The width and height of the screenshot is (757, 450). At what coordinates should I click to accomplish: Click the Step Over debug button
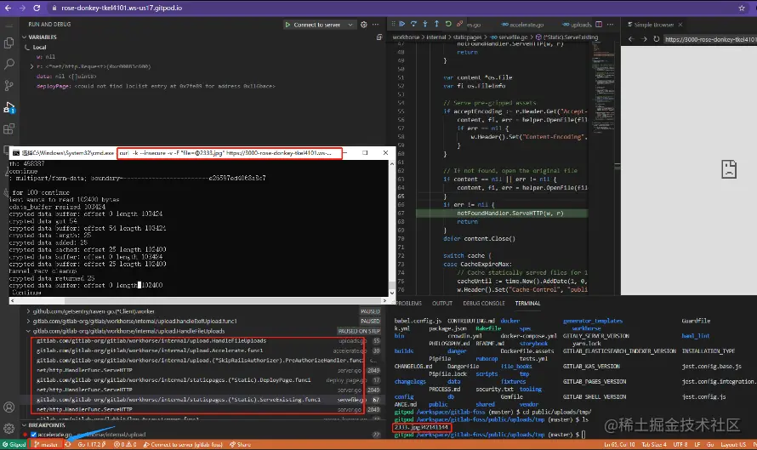point(413,24)
